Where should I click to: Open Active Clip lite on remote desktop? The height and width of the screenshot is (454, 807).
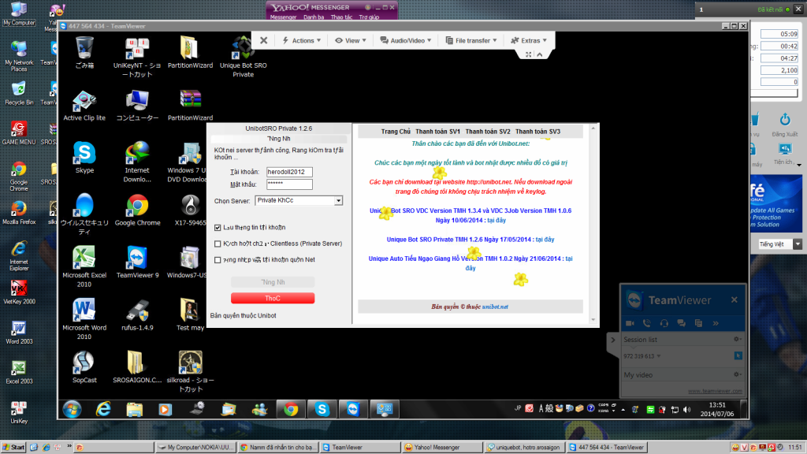84,105
